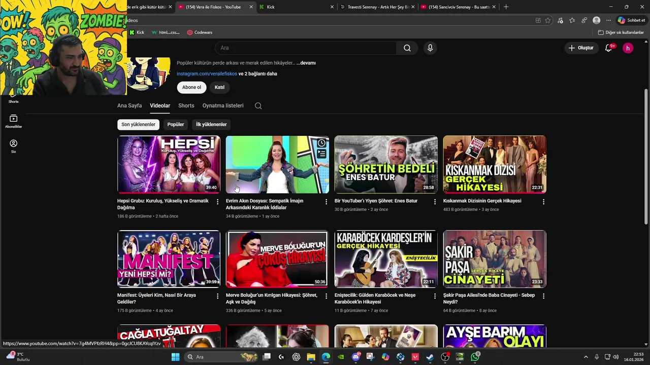Screen dimensions: 650x365
Task: Expand the system tray hidden icons chevron
Action: [x=586, y=357]
